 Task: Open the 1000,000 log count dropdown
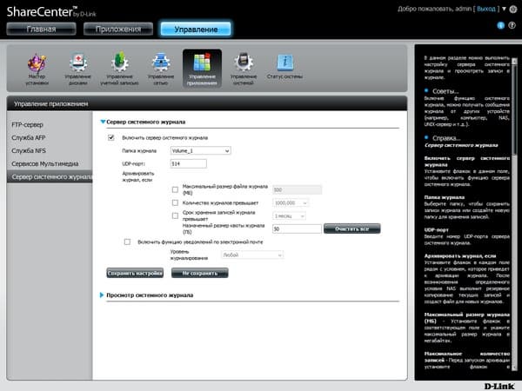coord(291,202)
